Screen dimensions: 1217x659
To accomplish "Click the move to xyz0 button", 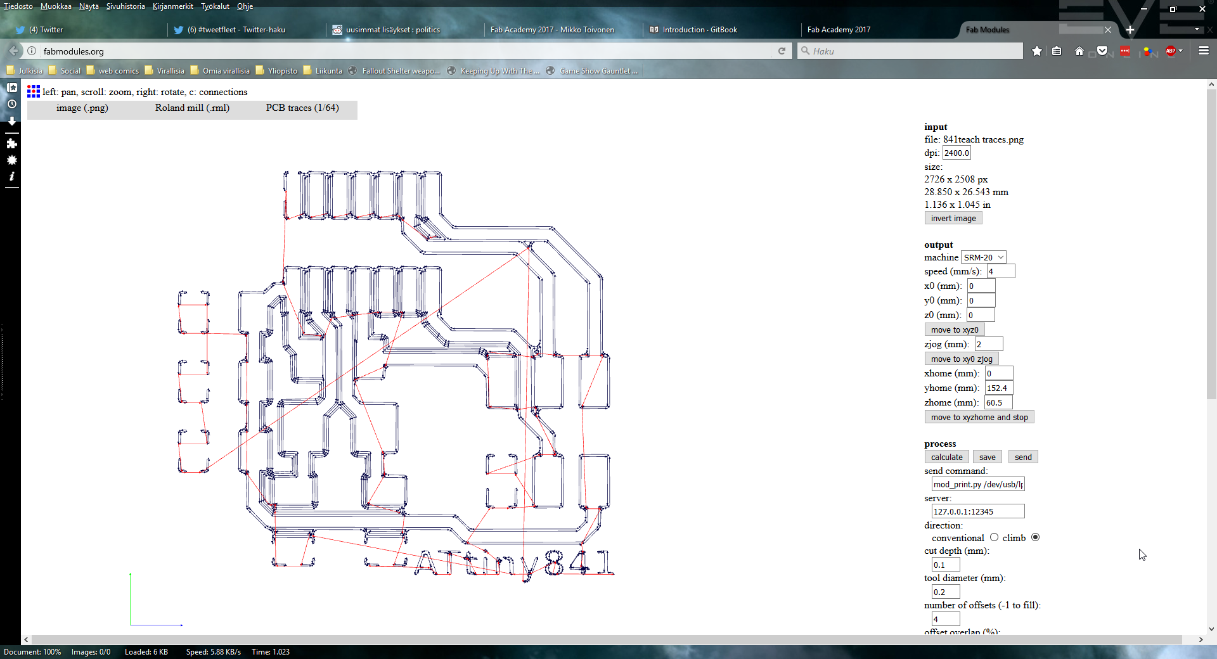I will tap(955, 329).
